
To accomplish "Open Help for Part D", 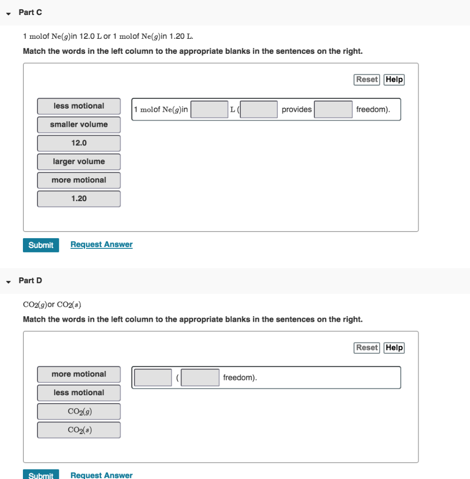I will coord(394,348).
